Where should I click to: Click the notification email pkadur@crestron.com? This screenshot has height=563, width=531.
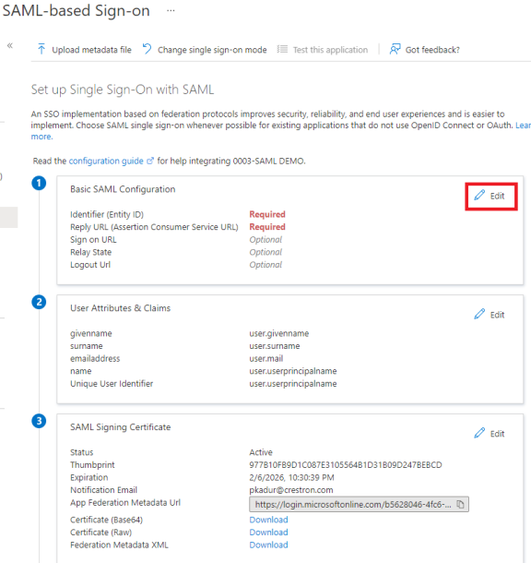click(291, 490)
